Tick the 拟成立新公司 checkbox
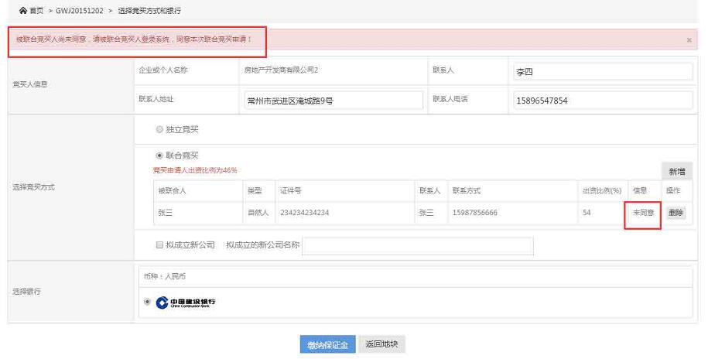The image size is (708, 359). coord(159,245)
